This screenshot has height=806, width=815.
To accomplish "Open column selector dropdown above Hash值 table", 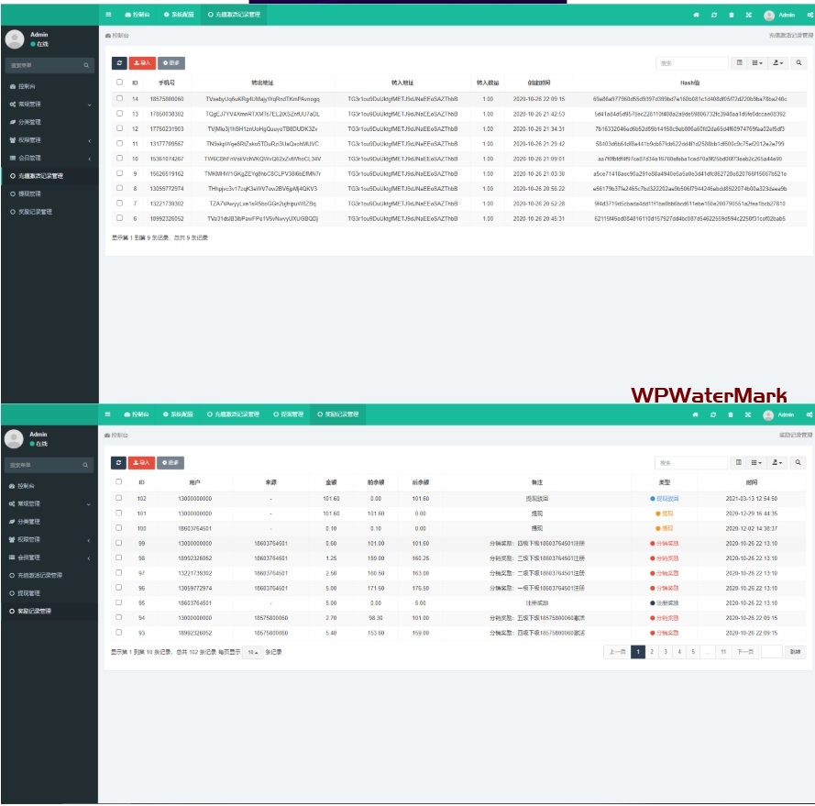I will tap(757, 63).
